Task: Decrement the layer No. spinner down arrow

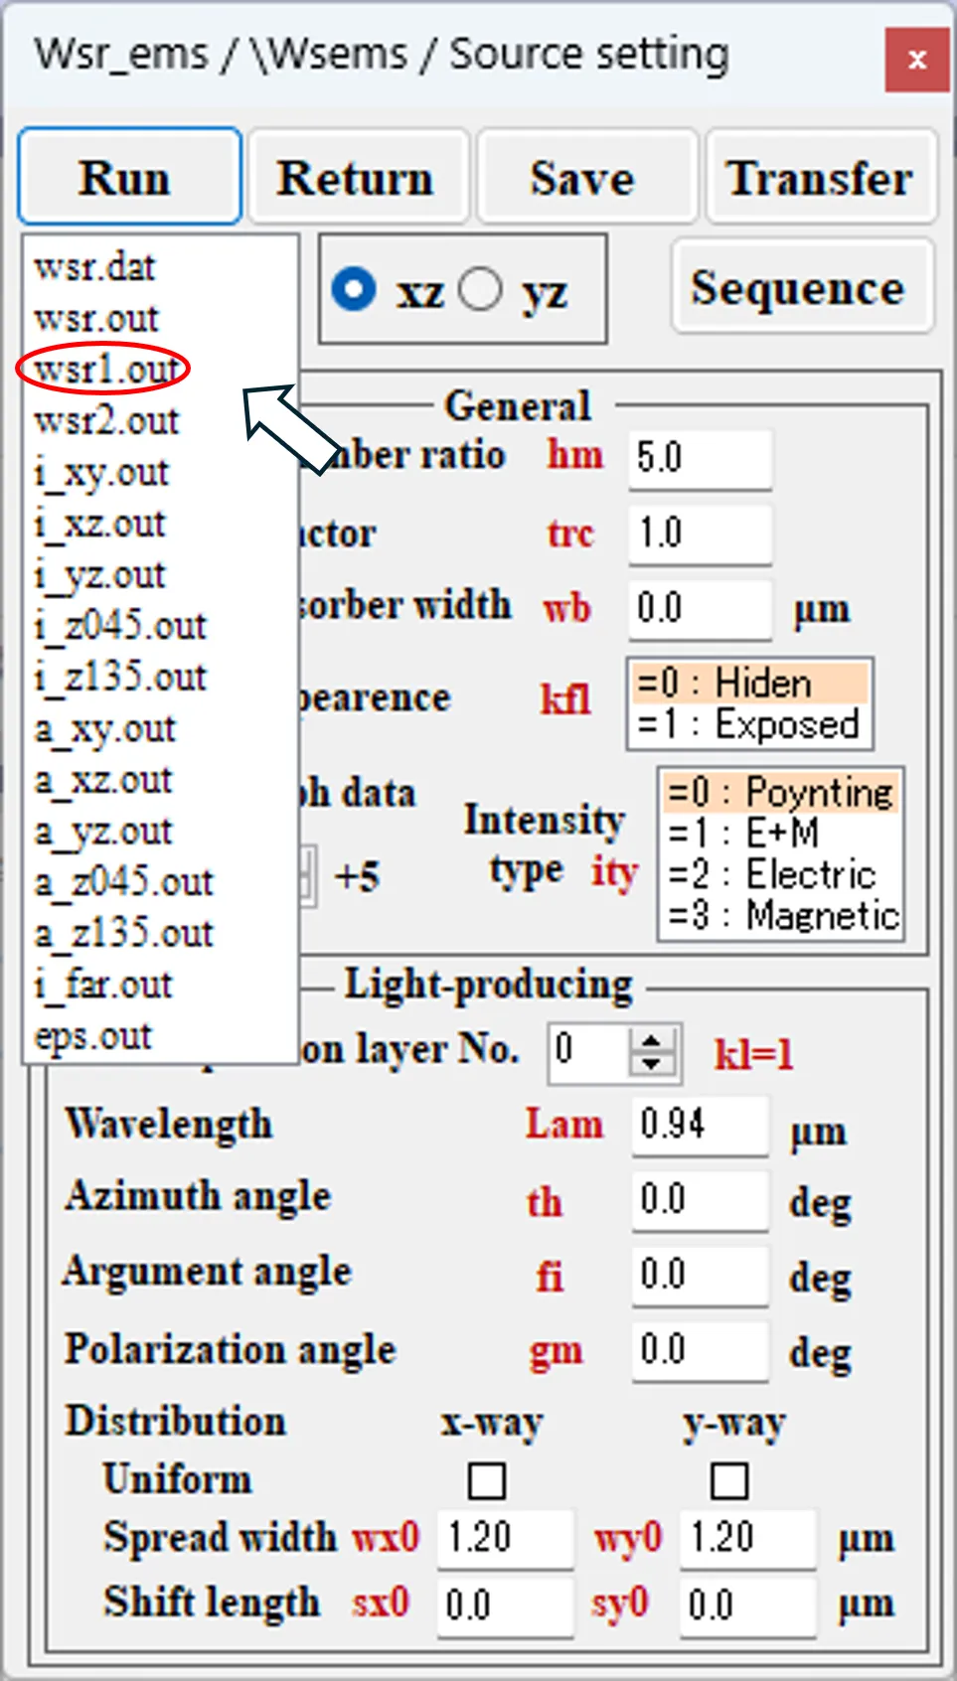Action: point(652,1065)
